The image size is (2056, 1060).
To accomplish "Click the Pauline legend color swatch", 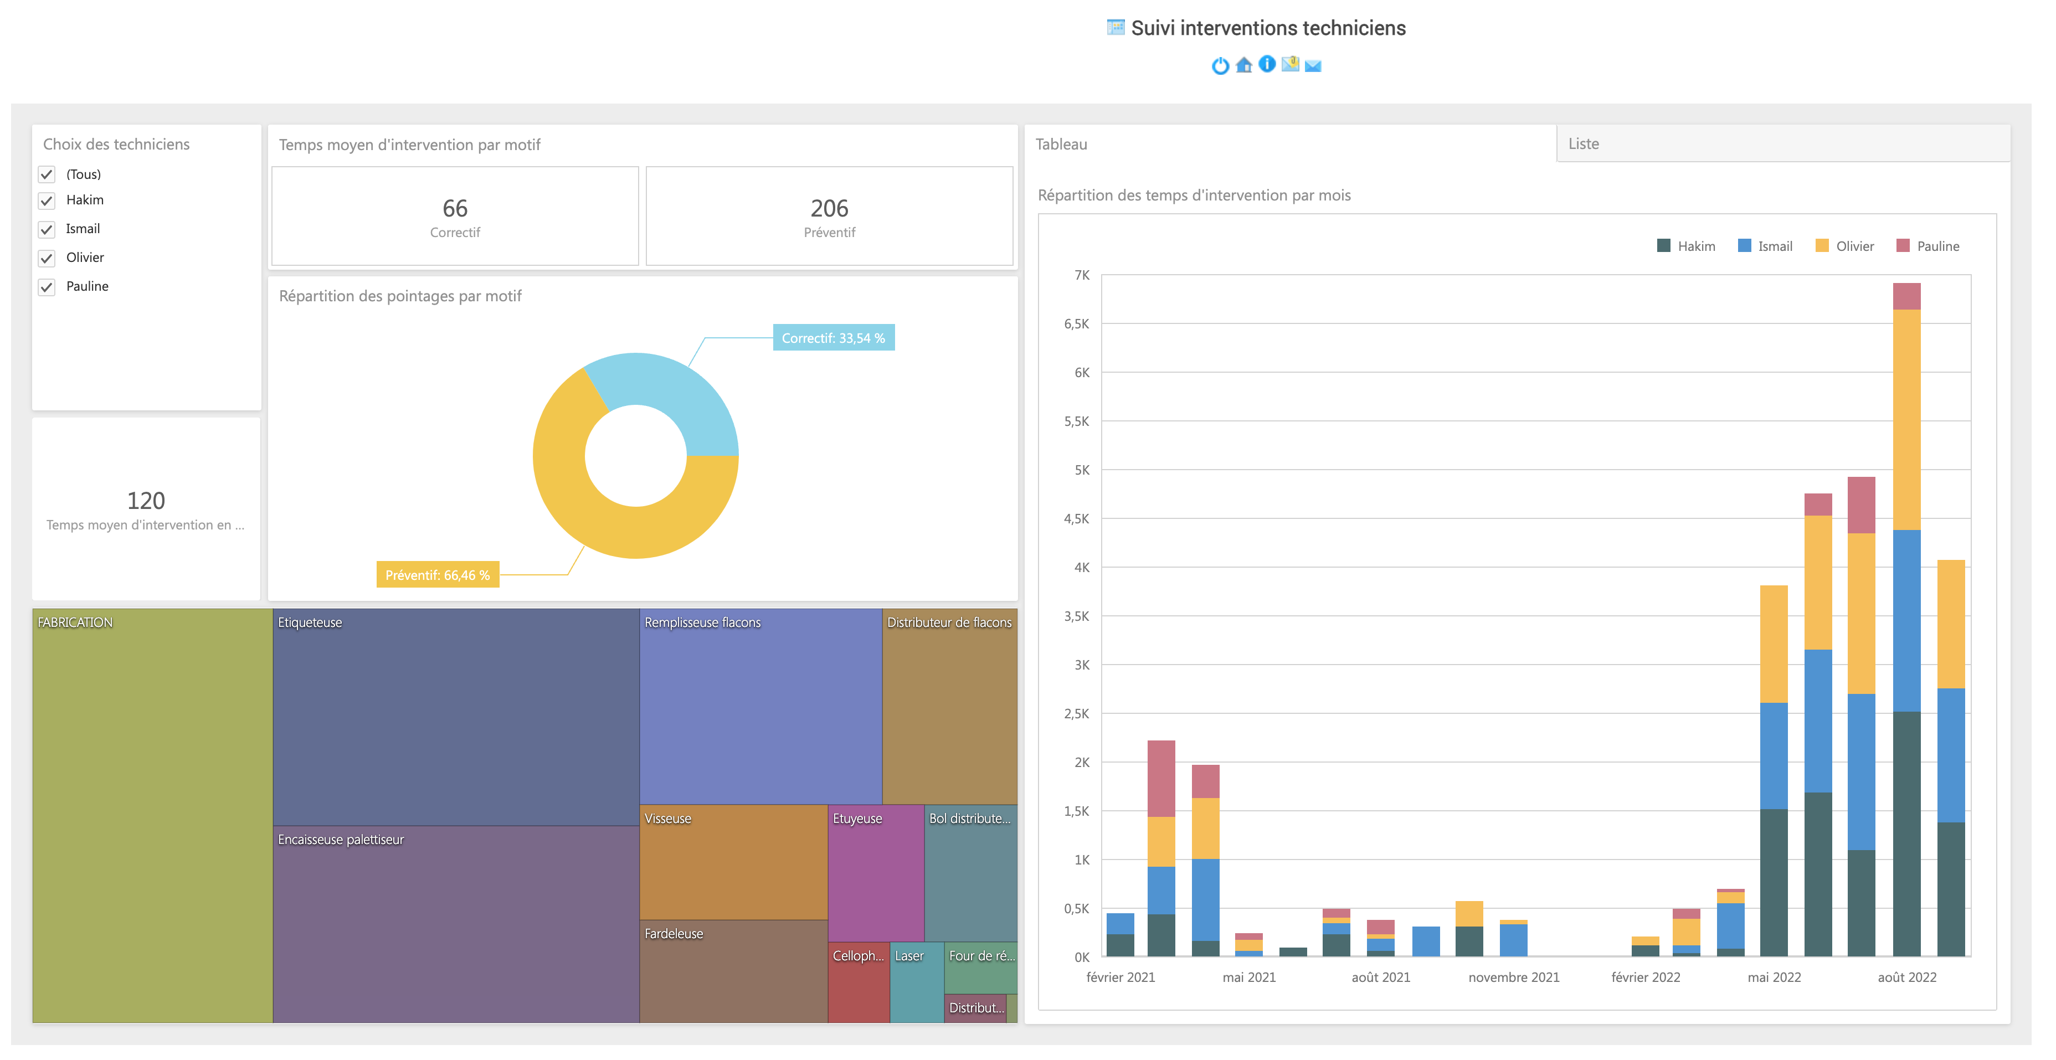I will point(1903,246).
